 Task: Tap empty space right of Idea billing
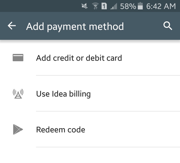click(135, 94)
